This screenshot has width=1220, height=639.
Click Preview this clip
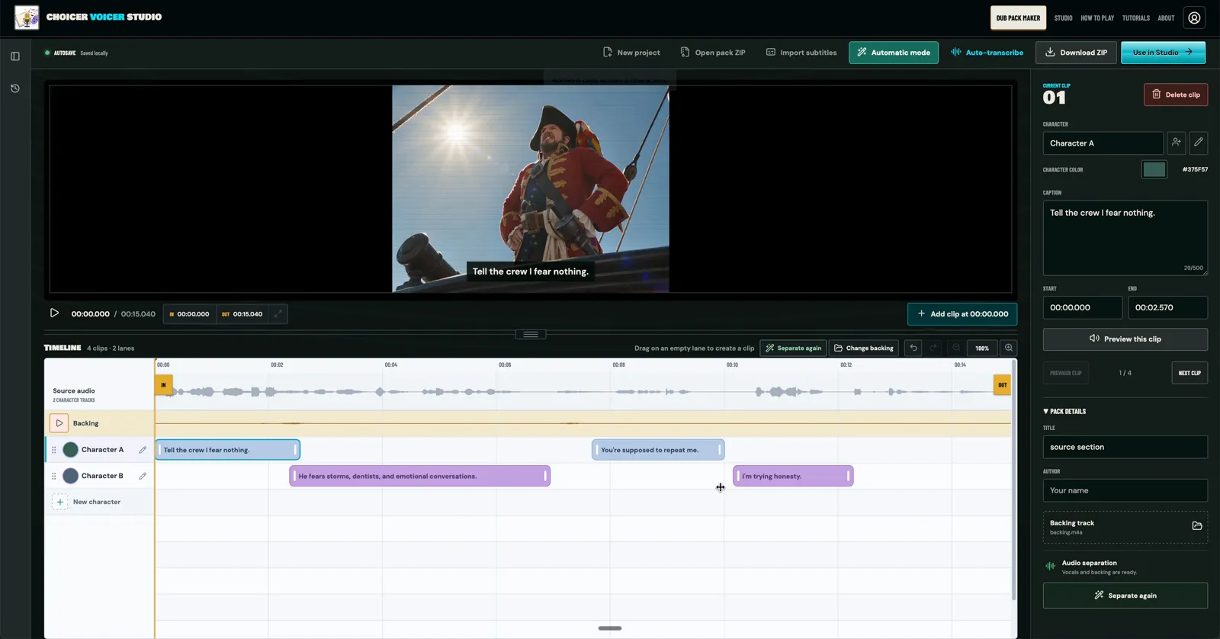click(x=1125, y=339)
